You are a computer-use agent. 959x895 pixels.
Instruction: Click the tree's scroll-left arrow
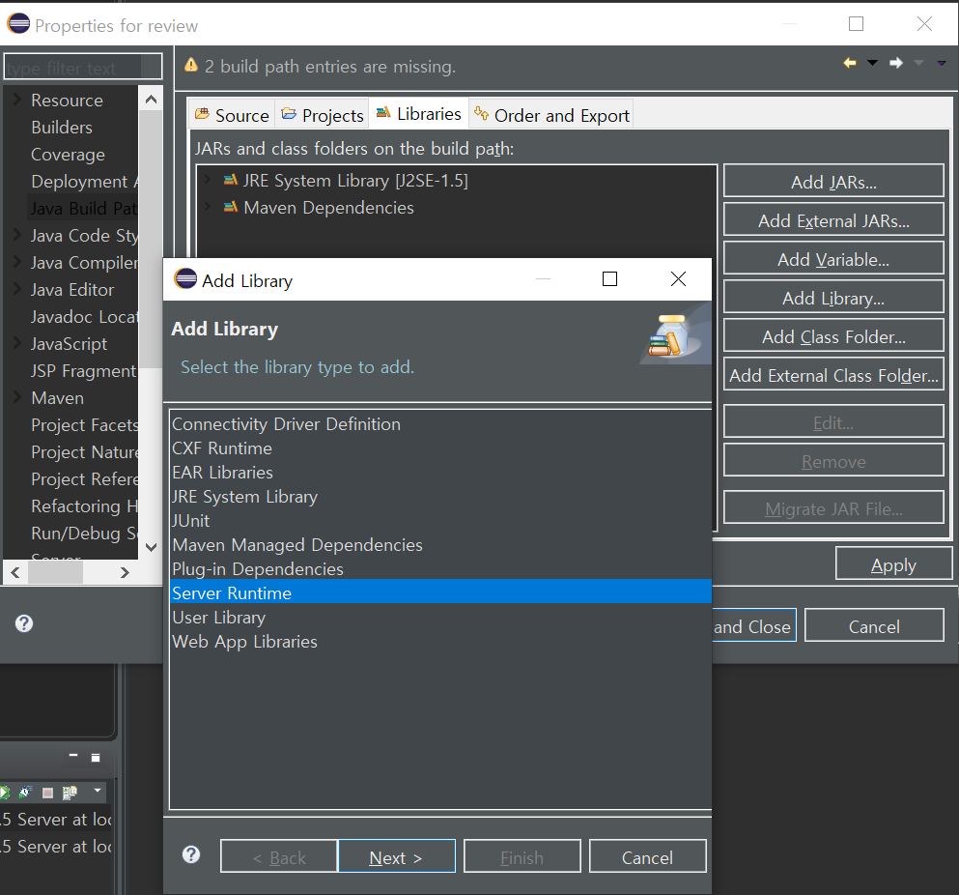click(x=15, y=572)
